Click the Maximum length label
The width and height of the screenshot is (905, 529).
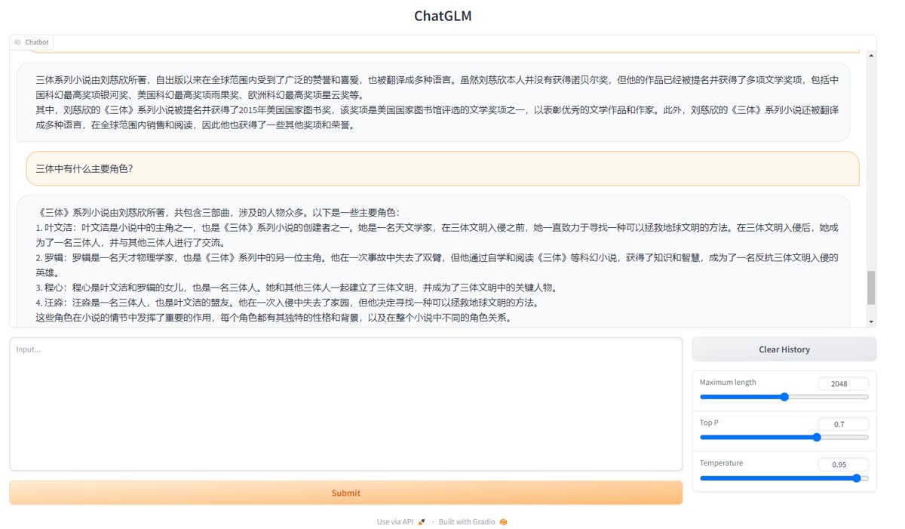coord(728,382)
